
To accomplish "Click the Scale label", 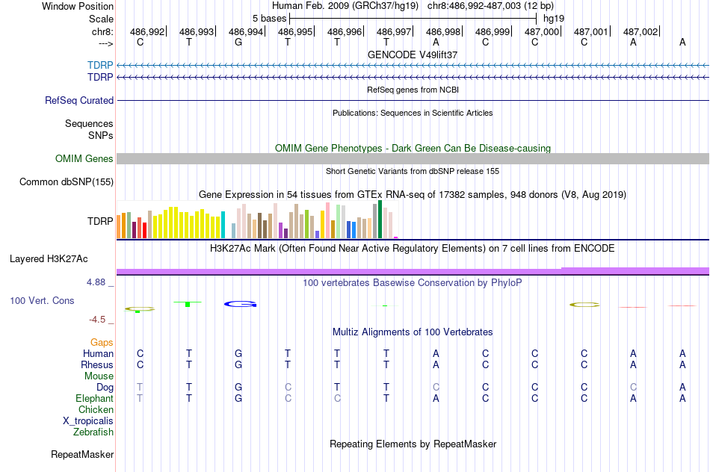I will pyautogui.click(x=101, y=19).
